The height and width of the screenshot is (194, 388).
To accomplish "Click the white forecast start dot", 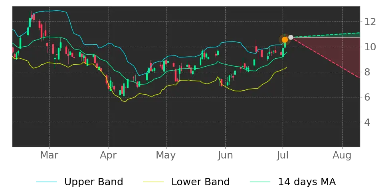I will click(x=291, y=38).
